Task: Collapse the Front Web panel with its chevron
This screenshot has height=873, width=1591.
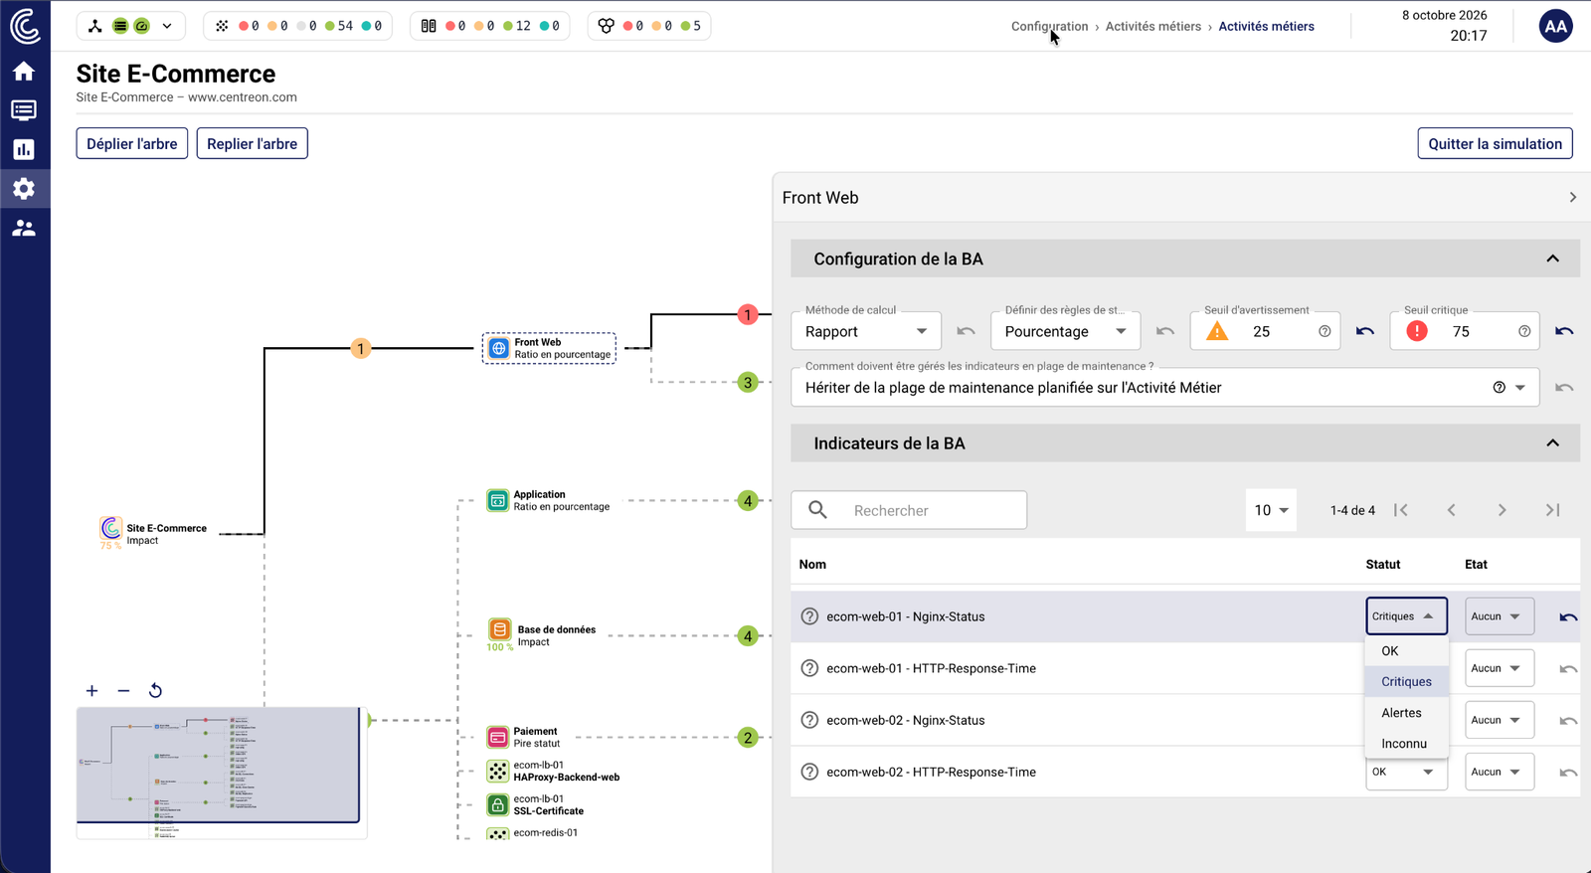Action: (1572, 197)
